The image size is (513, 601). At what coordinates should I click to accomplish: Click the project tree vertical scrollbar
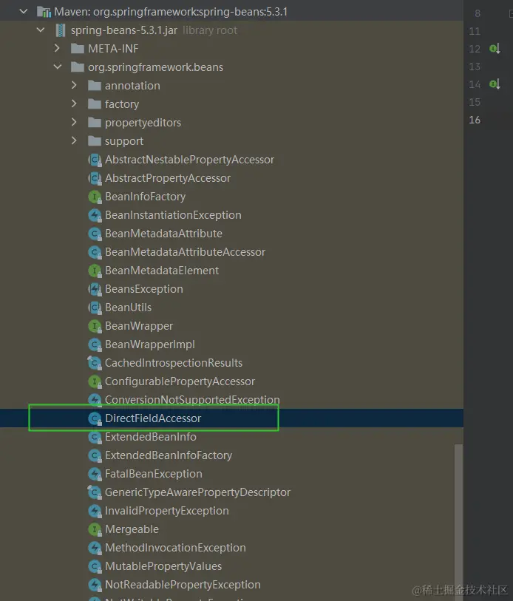[458, 523]
